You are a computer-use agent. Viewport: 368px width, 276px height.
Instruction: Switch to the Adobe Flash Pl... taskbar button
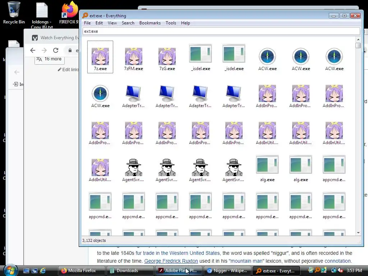coord(178,271)
